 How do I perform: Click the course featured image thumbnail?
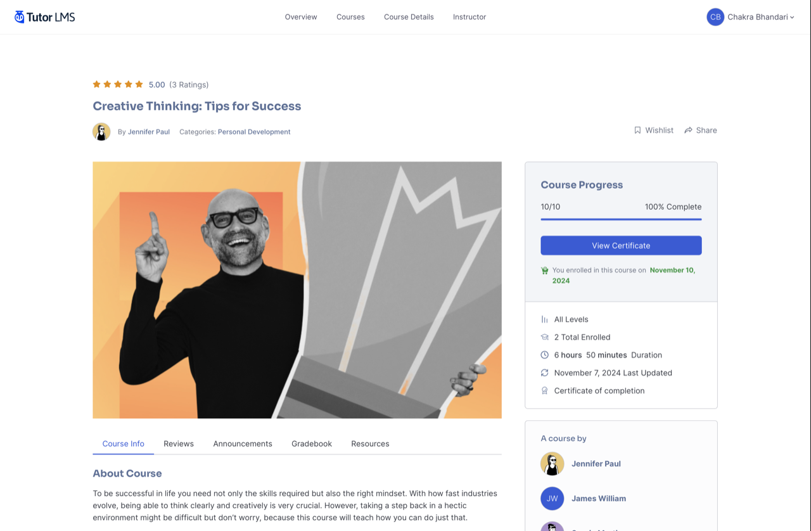pyautogui.click(x=297, y=290)
